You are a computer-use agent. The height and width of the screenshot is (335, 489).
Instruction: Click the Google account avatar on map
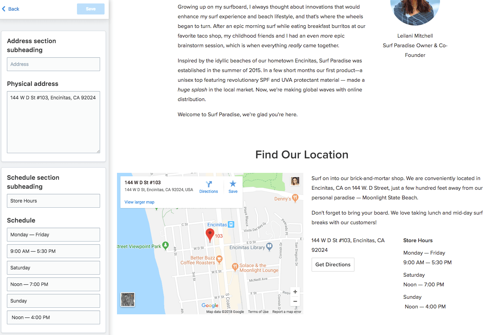click(295, 181)
